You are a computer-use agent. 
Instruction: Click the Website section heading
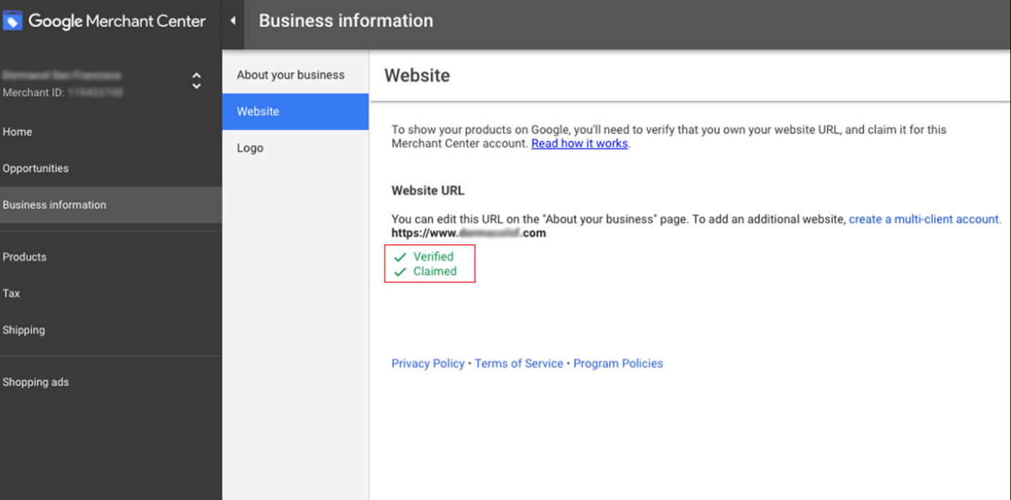[x=417, y=75]
